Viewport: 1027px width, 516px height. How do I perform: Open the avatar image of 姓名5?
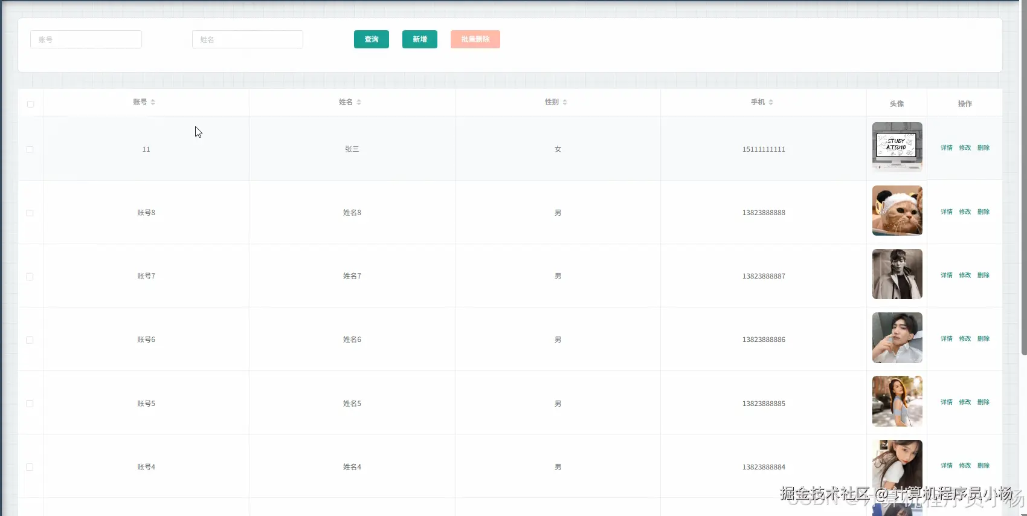pos(897,401)
